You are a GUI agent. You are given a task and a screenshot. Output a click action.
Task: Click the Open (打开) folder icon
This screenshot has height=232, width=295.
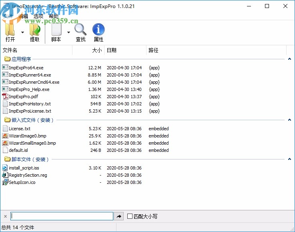point(10,30)
